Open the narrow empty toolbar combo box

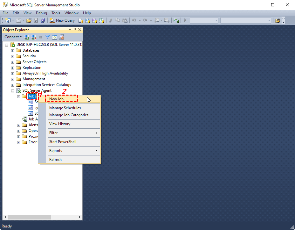tap(204, 20)
